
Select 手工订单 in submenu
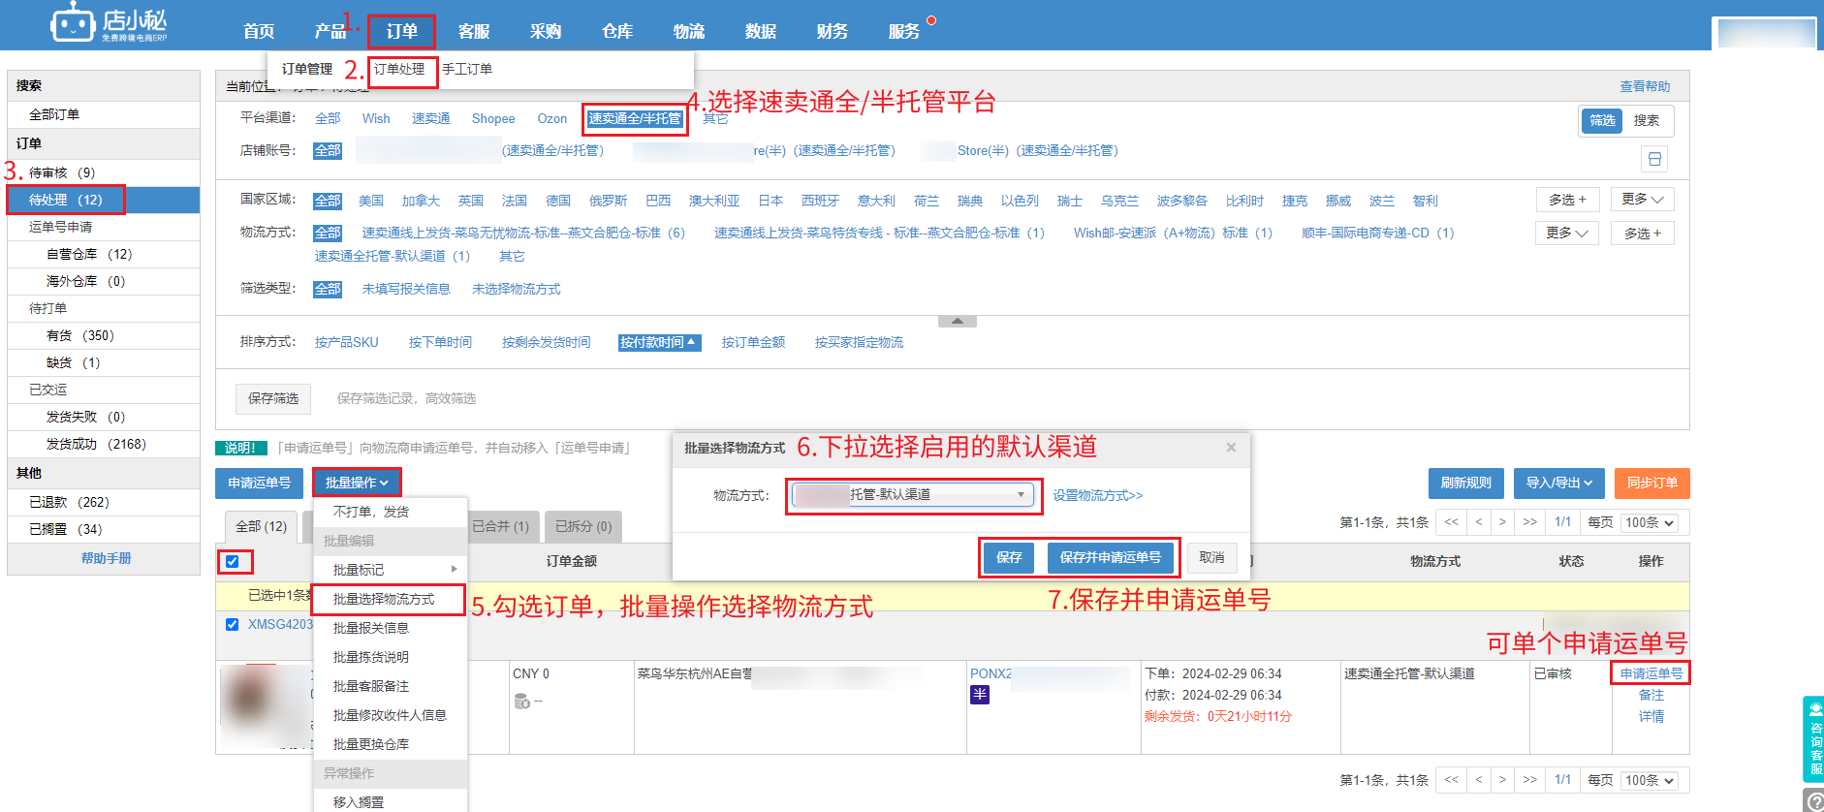[467, 69]
